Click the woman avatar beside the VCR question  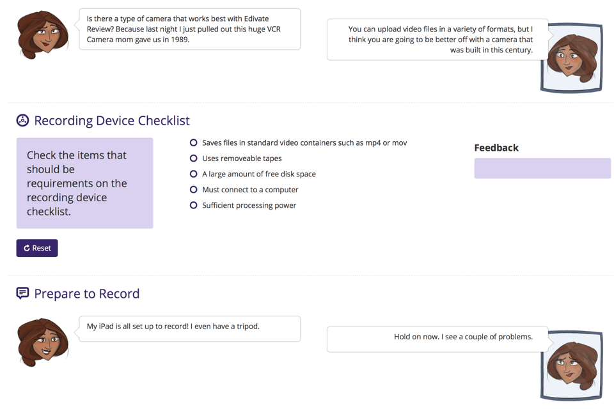click(x=43, y=35)
